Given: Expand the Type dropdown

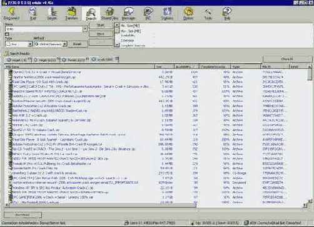Looking at the screenshot, I should [30, 44].
